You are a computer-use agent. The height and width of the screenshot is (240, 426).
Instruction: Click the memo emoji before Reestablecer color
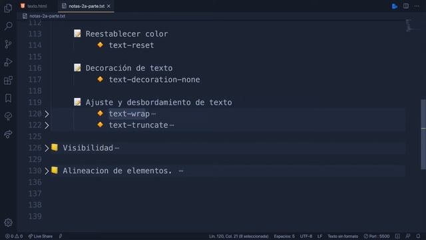click(77, 33)
